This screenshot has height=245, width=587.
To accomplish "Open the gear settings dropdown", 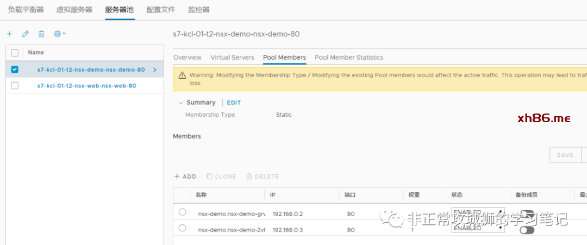I will tap(59, 34).
